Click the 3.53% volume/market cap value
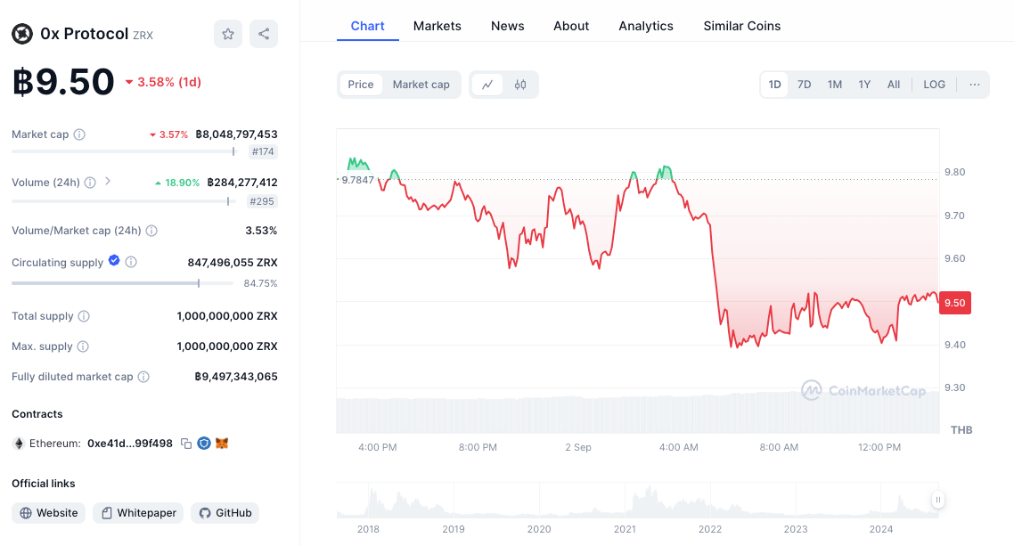The width and height of the screenshot is (1014, 546). point(261,231)
